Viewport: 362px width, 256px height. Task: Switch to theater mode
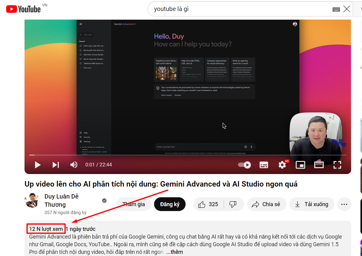(319, 165)
